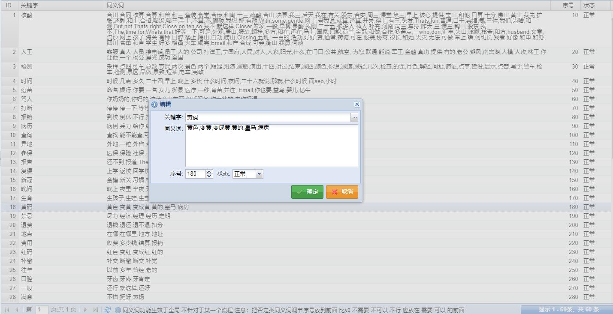Jump to last page arrow
Screen dimensions: 613x314
[95, 310]
